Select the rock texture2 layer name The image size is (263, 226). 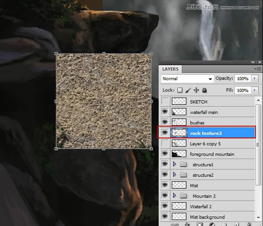(x=206, y=133)
